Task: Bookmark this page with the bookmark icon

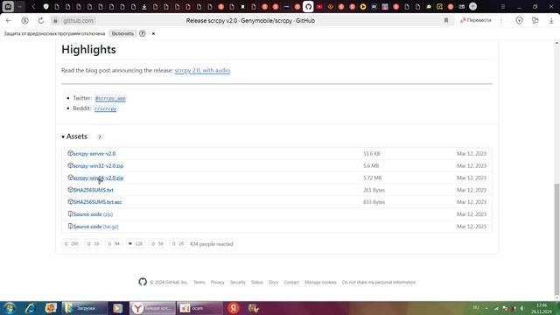Action: [x=446, y=21]
